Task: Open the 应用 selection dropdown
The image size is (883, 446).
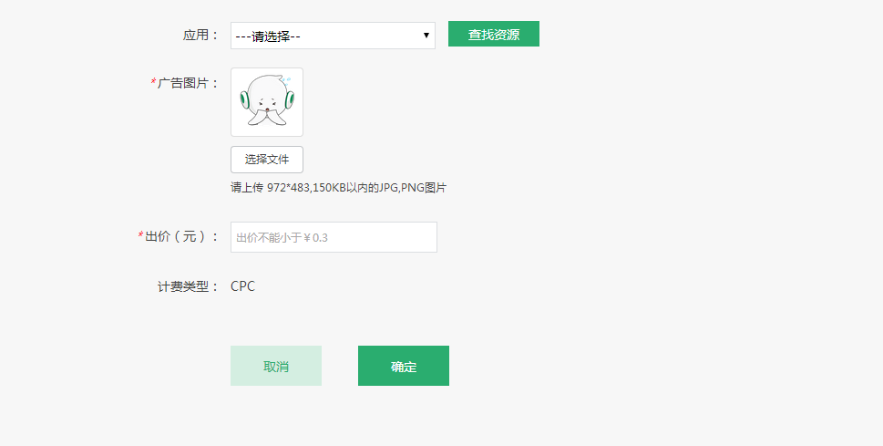Action: (333, 36)
